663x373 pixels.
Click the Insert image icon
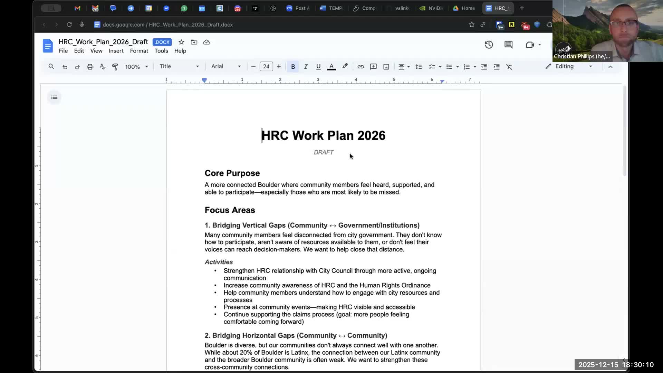[x=386, y=67]
